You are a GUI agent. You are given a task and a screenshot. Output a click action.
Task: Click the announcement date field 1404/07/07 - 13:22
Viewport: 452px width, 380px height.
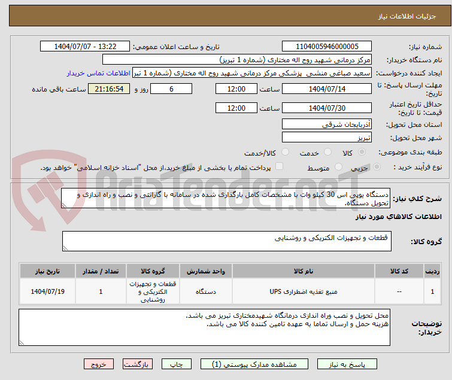pos(85,47)
